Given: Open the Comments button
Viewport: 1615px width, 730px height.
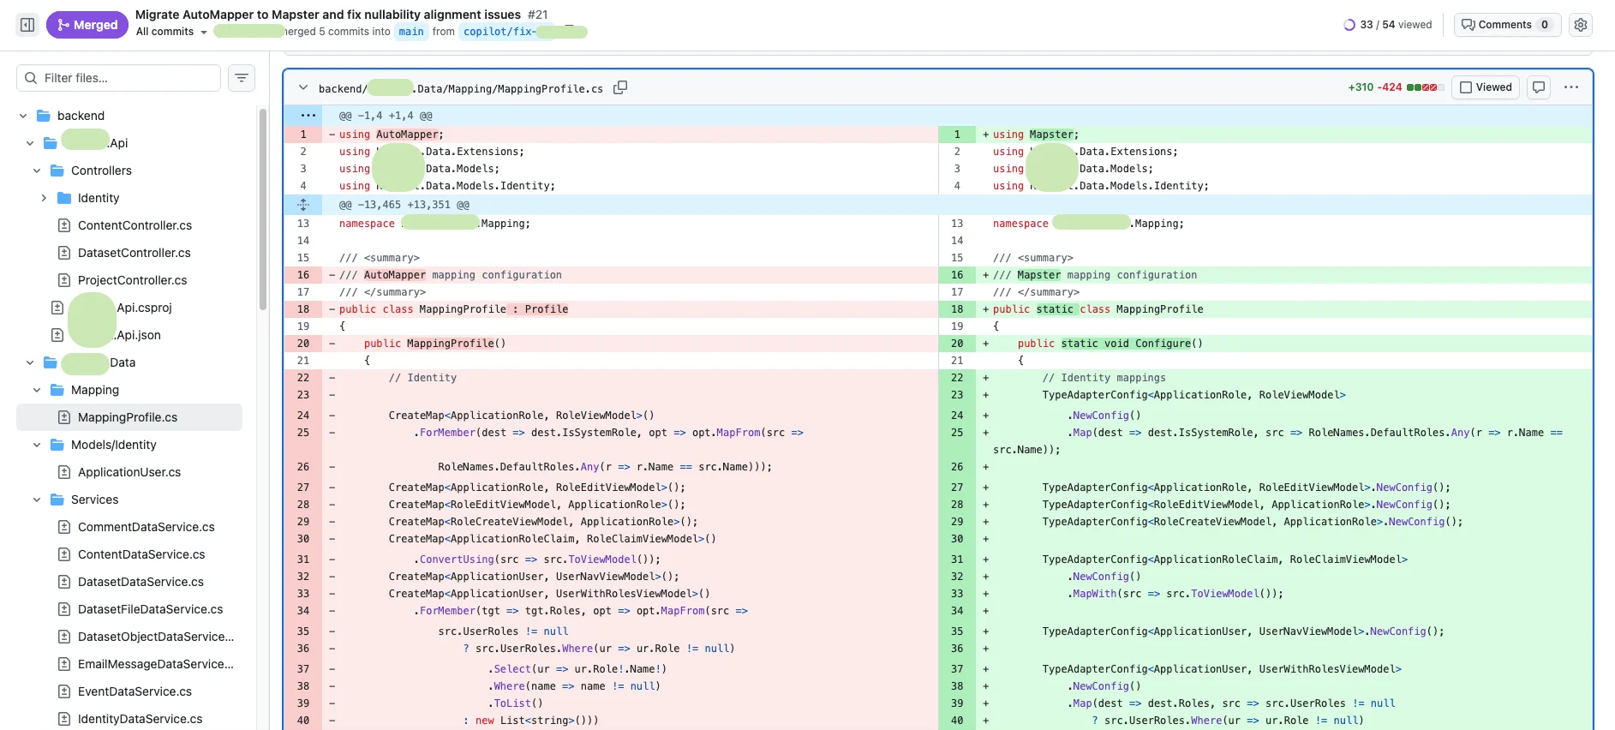Looking at the screenshot, I should tap(1506, 25).
